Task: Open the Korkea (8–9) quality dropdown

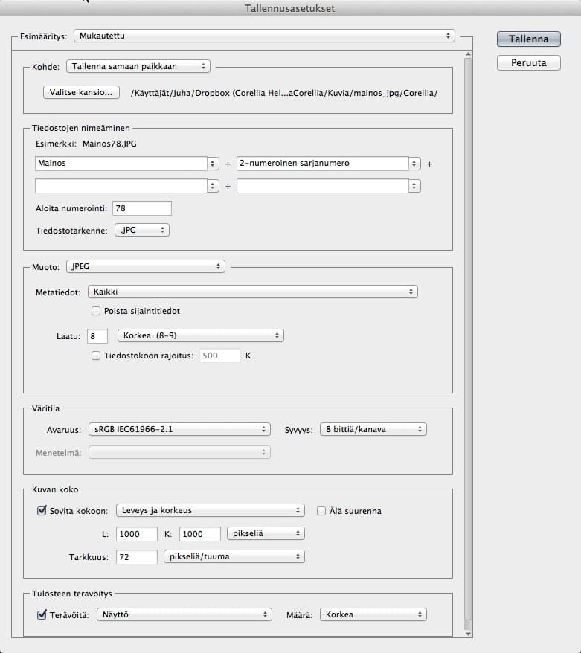Action: tap(201, 335)
